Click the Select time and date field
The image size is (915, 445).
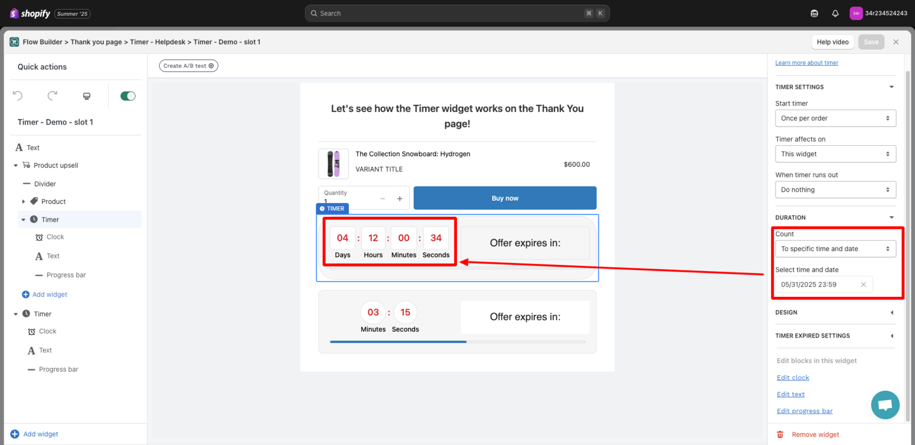(x=824, y=284)
